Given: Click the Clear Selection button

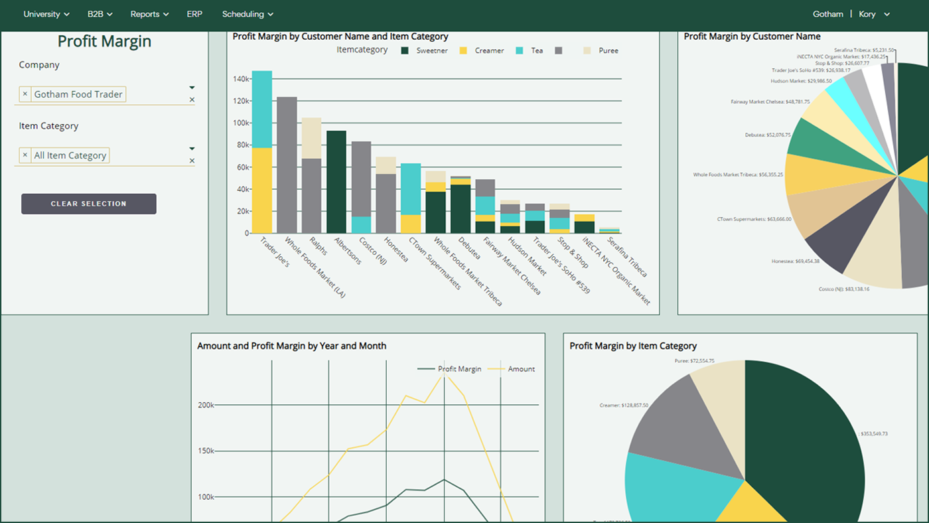Looking at the screenshot, I should tap(89, 204).
